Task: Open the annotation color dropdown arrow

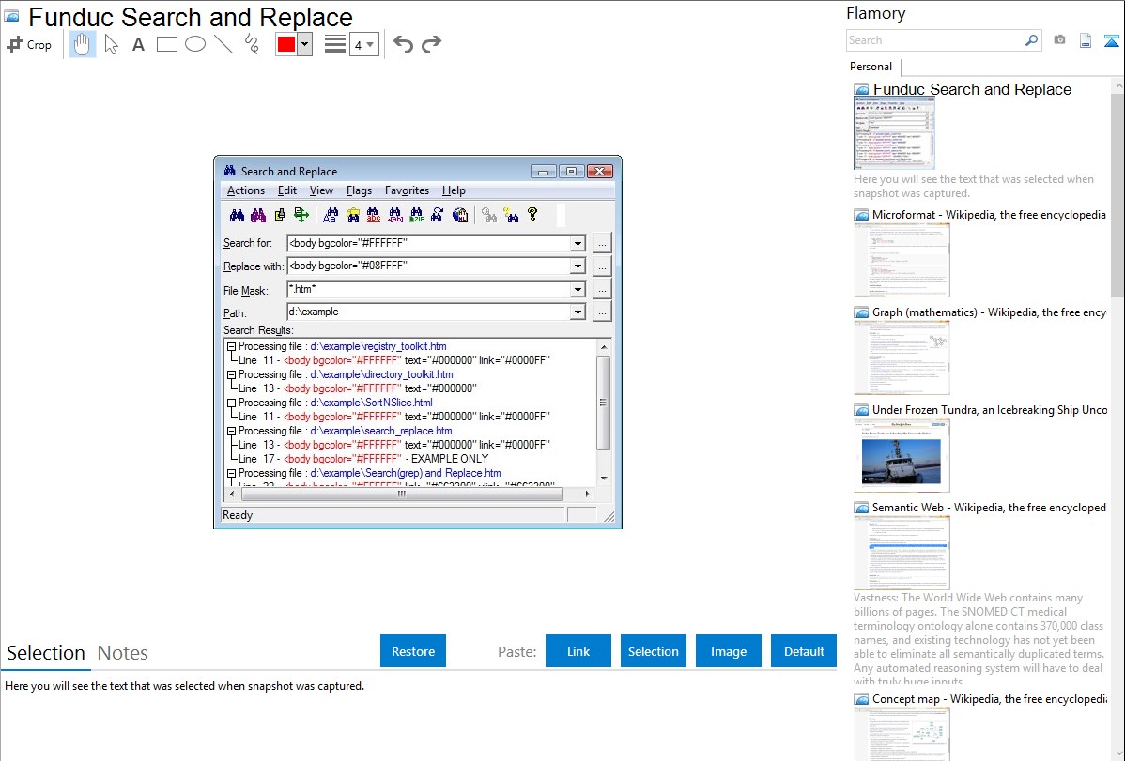Action: click(x=305, y=44)
